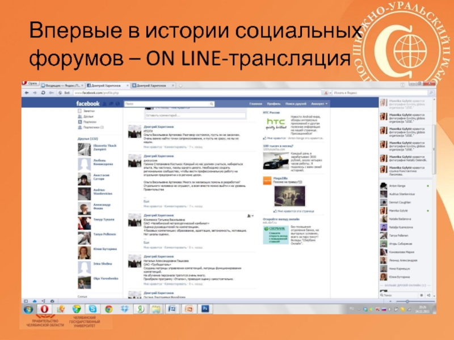Click Мне нравится under the ИТОГИ post
Viewport: 454px width, 340px height.
coord(153,147)
